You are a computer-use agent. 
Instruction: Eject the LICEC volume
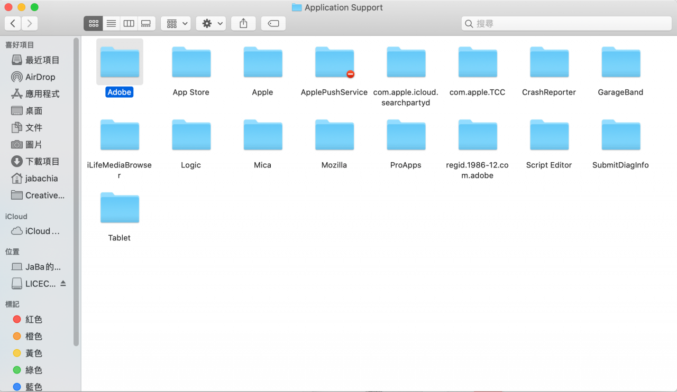[x=63, y=284]
